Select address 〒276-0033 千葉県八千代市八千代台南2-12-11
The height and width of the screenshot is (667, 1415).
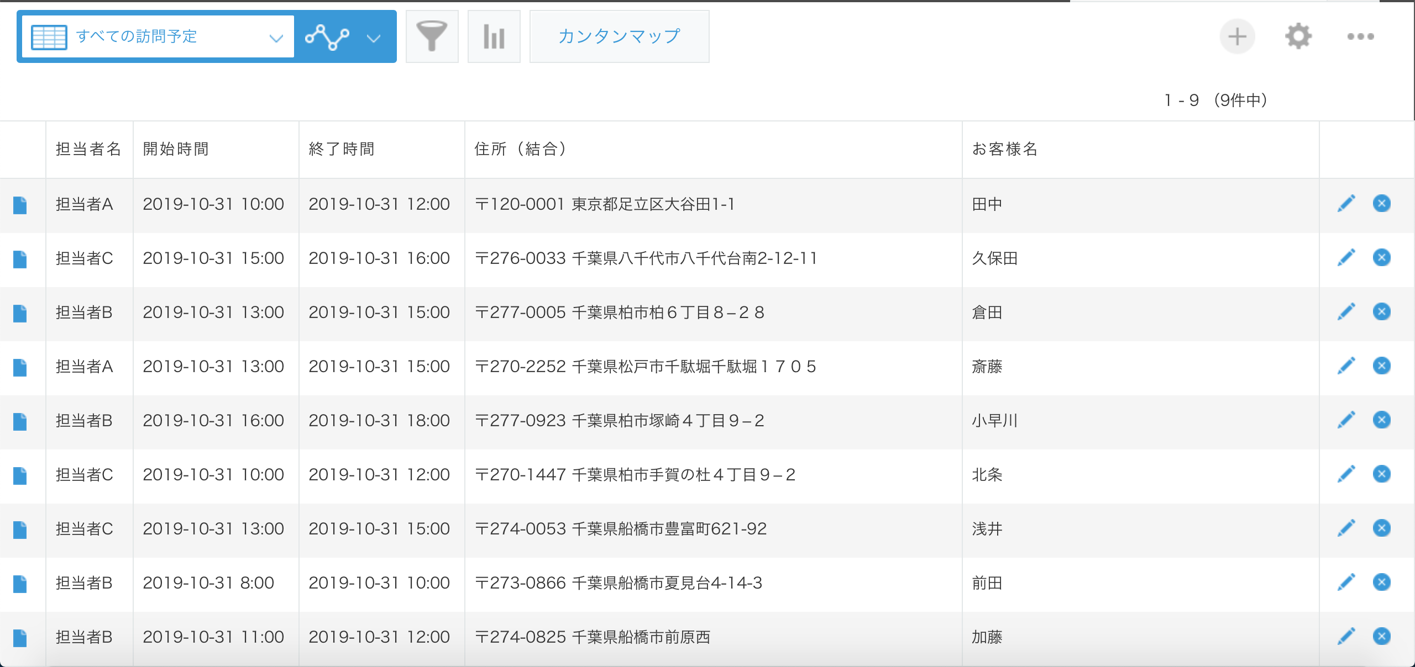point(646,258)
